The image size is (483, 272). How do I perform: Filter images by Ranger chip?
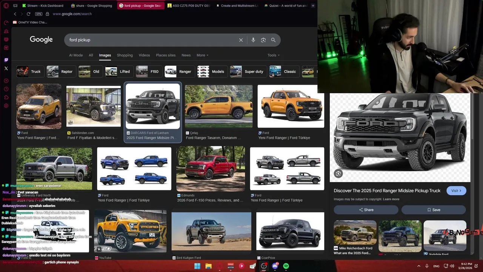coord(179,71)
